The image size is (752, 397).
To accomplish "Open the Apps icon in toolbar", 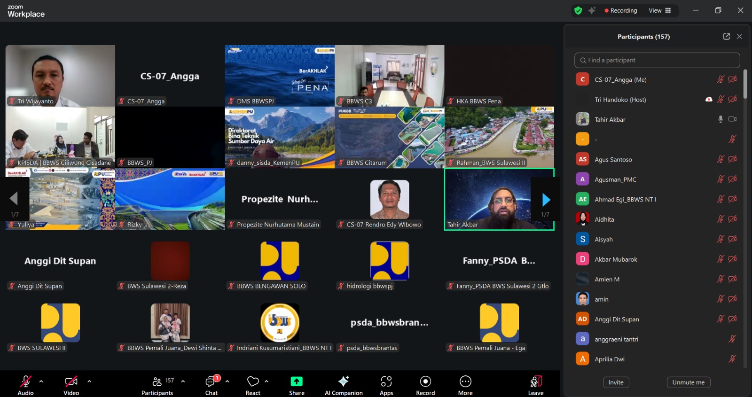I will (386, 381).
